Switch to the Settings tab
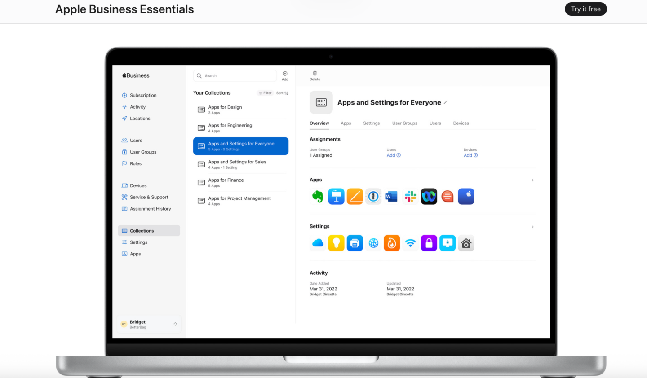The image size is (647, 378). coord(372,123)
